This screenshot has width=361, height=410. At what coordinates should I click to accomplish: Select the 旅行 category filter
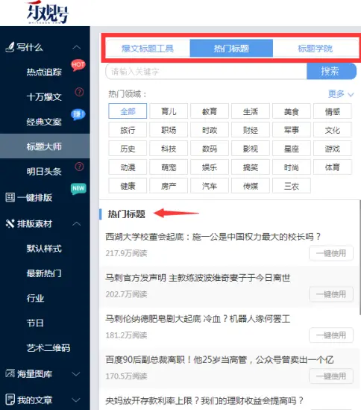pos(128,130)
